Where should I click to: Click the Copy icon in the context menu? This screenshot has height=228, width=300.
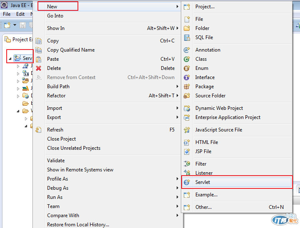pyautogui.click(x=38, y=41)
